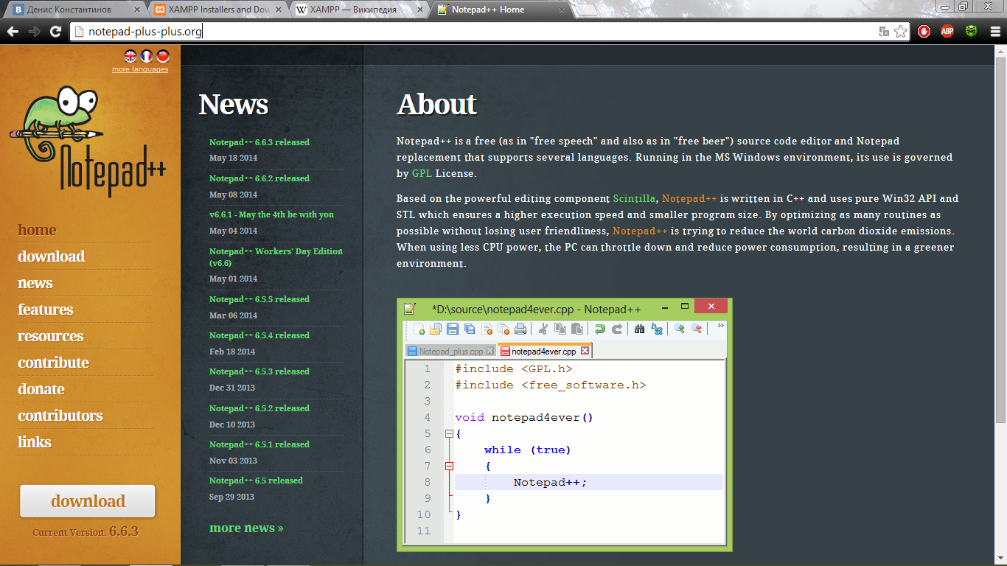Screen dimensions: 1007x566
Task: Click Open folder icon in Notepad++ screenshot
Action: coord(436,329)
